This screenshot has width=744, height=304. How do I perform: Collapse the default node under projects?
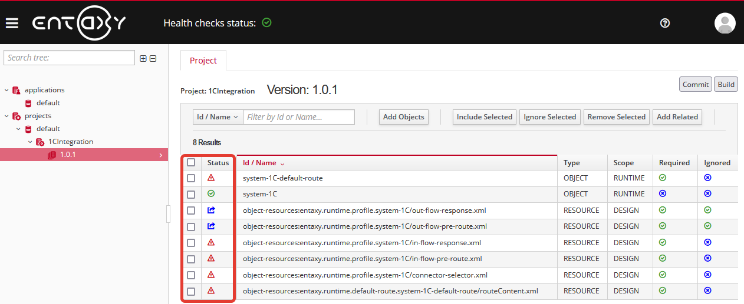(18, 129)
